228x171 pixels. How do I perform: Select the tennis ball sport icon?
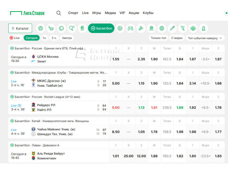pyautogui.click(x=61, y=28)
